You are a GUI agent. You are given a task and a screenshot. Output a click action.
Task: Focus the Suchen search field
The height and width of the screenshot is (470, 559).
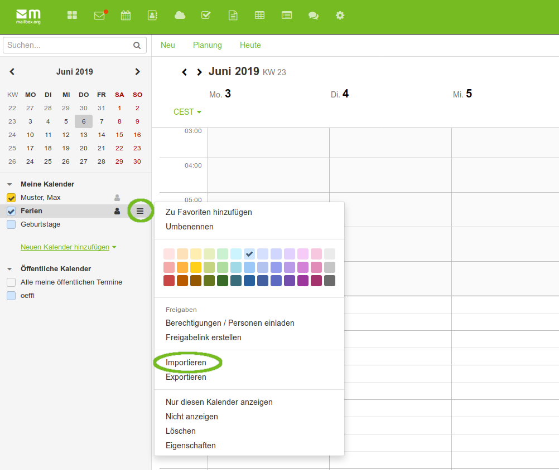point(75,45)
